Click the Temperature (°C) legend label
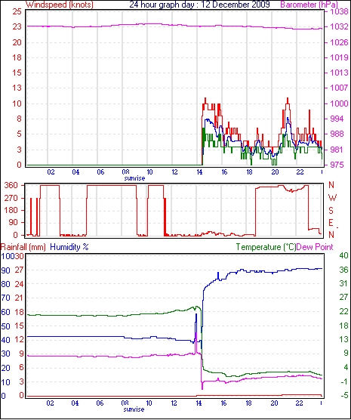351x420 pixels. click(x=266, y=247)
